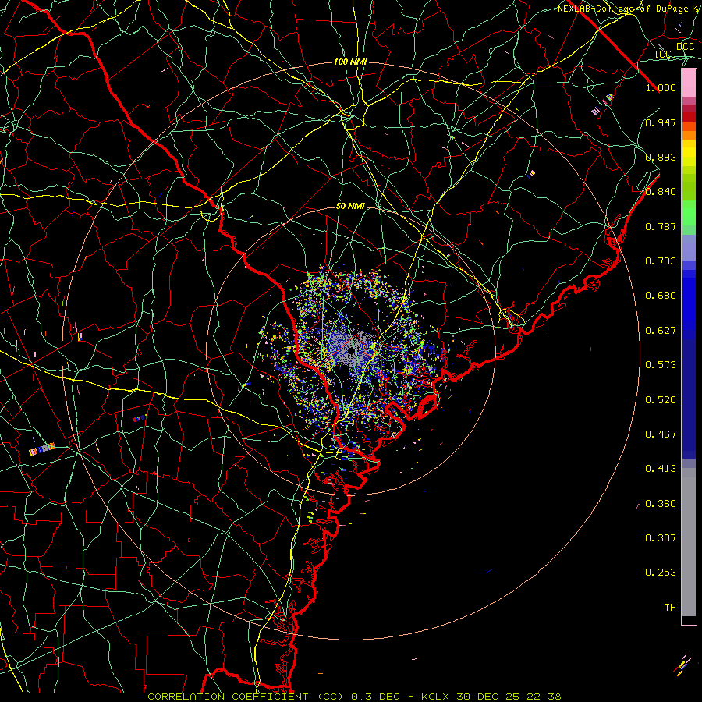The image size is (702, 702).
Task: Click the 0.787 scale value
Action: pyautogui.click(x=661, y=226)
